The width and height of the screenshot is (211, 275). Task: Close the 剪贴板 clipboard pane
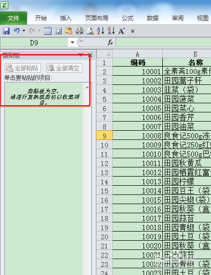point(90,55)
